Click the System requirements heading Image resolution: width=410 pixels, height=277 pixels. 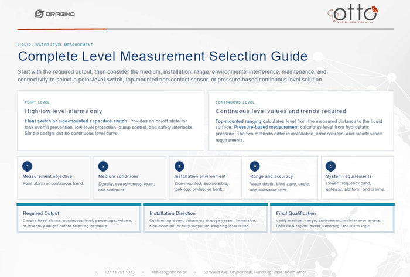click(349, 176)
